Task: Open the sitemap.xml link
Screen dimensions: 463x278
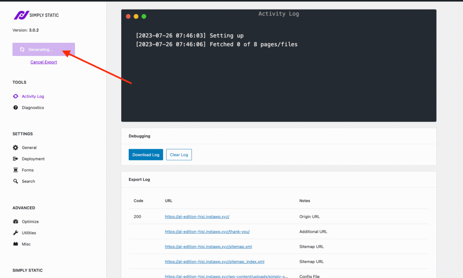Action: [x=208, y=246]
